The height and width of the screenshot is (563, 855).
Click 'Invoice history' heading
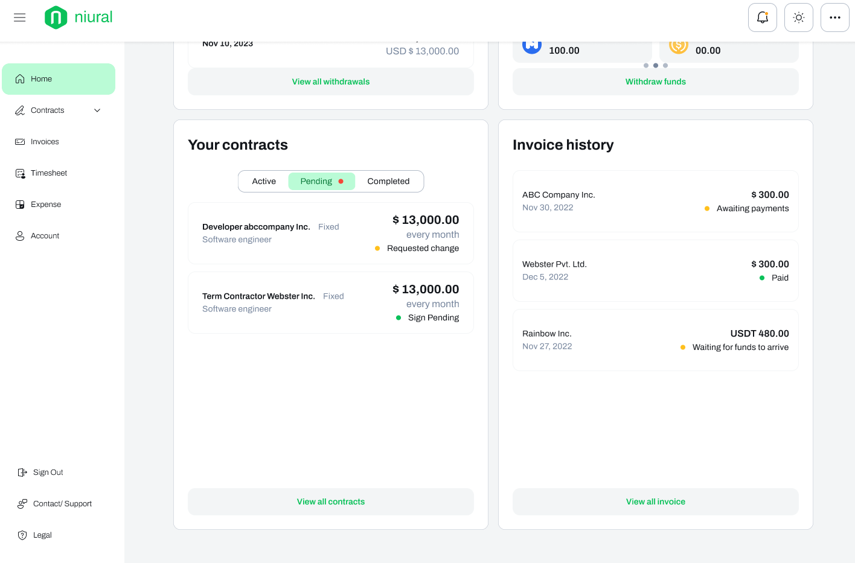(x=563, y=145)
